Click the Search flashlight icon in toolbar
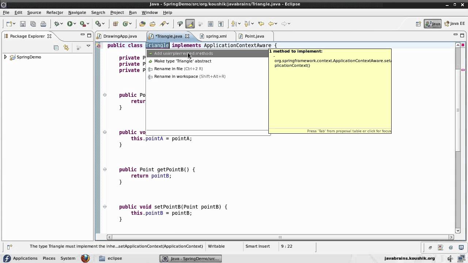This screenshot has width=468, height=263. click(163, 24)
